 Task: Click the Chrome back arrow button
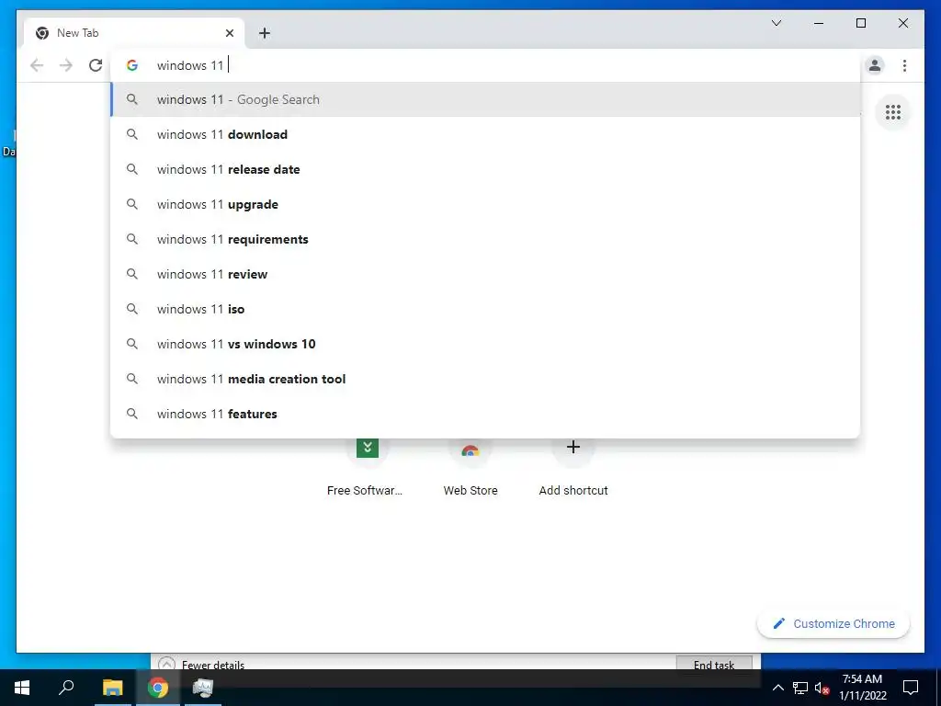(x=37, y=65)
